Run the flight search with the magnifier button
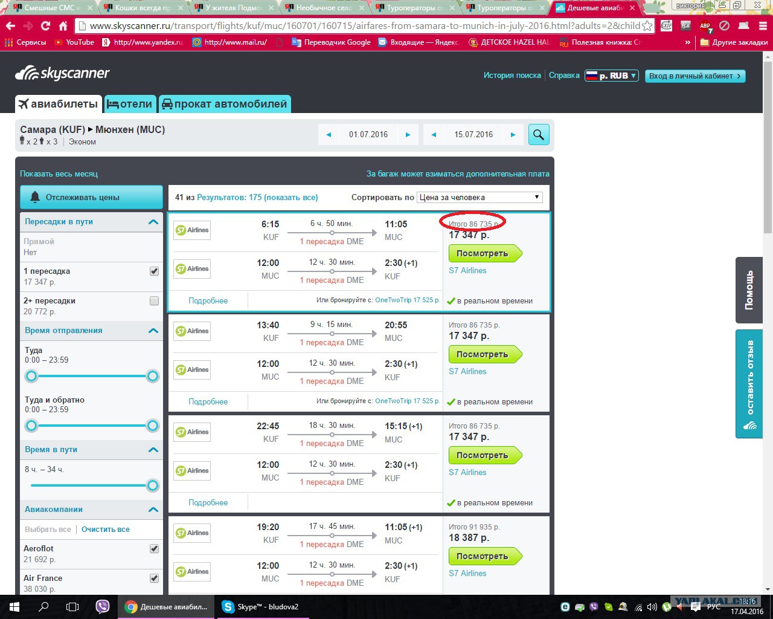Screen dimensions: 773x619 coord(539,134)
